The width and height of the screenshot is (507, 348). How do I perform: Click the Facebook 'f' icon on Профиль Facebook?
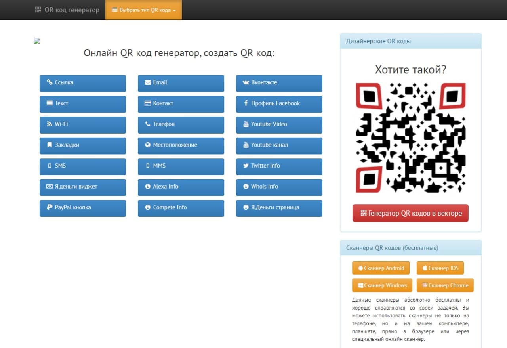(x=246, y=103)
